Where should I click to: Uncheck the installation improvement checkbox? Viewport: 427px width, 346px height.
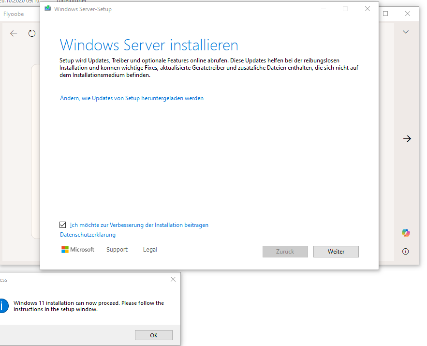tap(62, 225)
